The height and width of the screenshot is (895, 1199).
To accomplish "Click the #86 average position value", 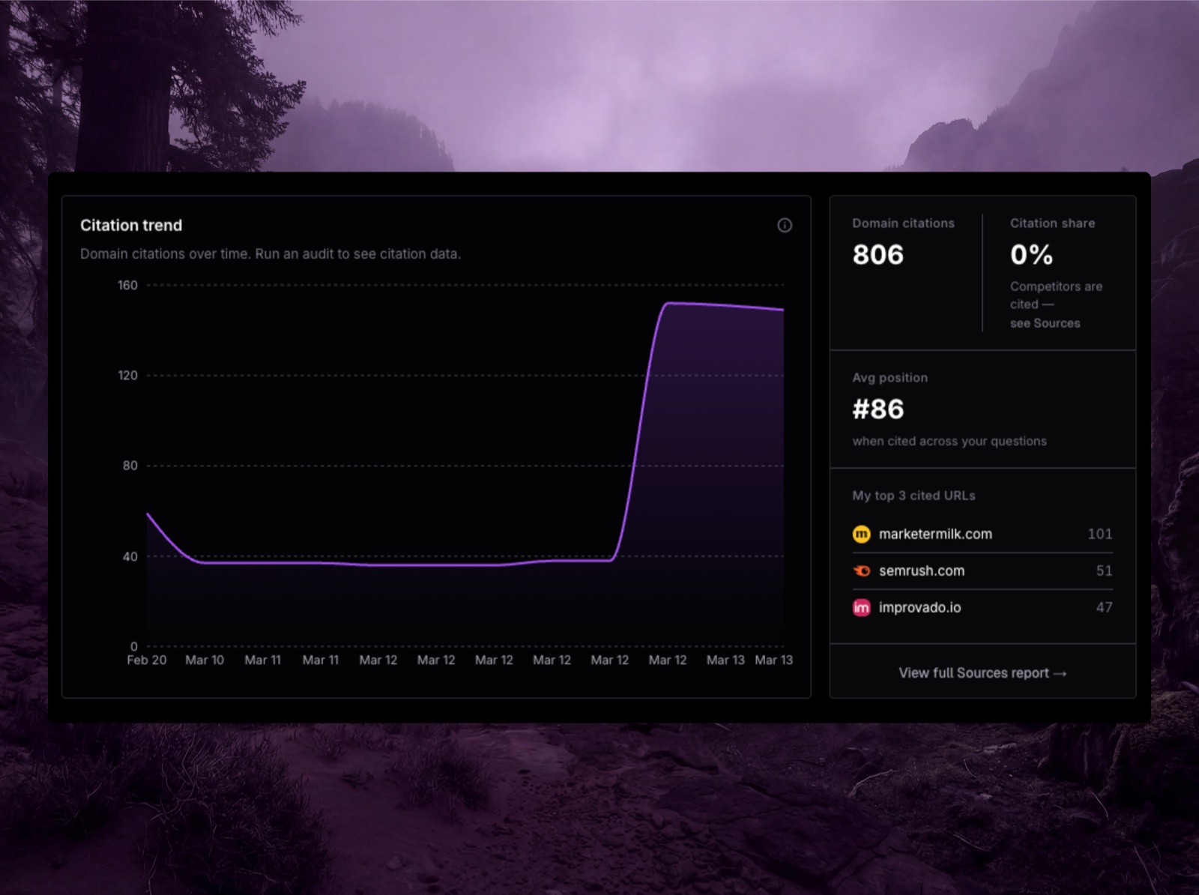I will click(878, 409).
